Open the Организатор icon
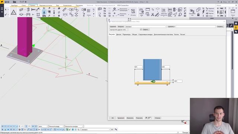Image resolution: width=238 pixels, height=134 pixels. tap(192, 12)
